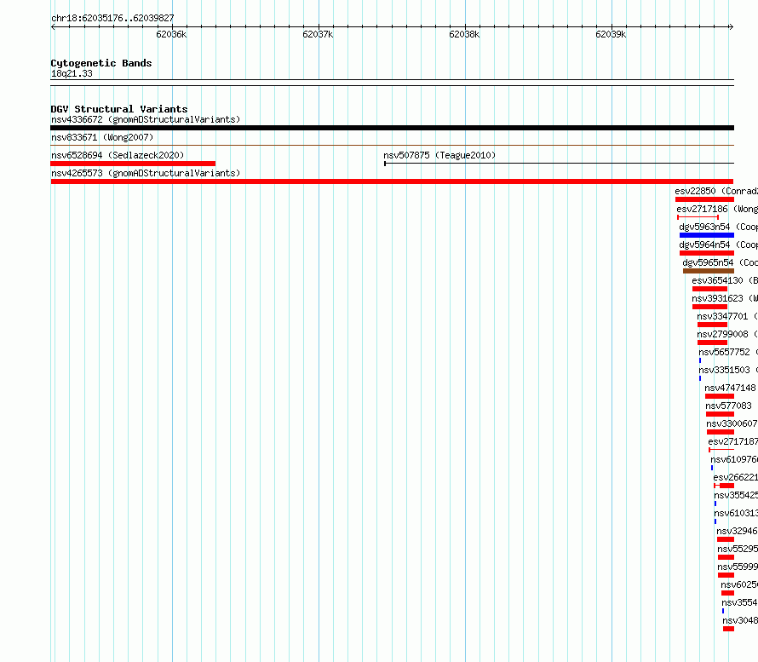
Task: Click the black bar of nsv4336672
Action: tap(392, 128)
